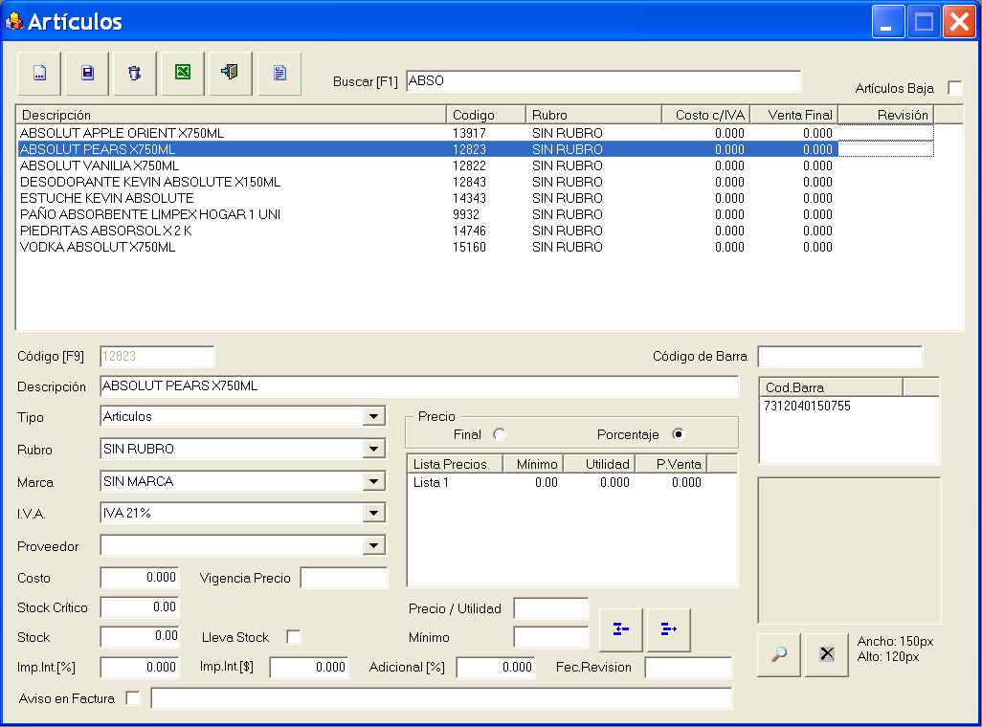Enable the Artículos Baja checkbox
This screenshot has height=727, width=982.
pos(955,88)
